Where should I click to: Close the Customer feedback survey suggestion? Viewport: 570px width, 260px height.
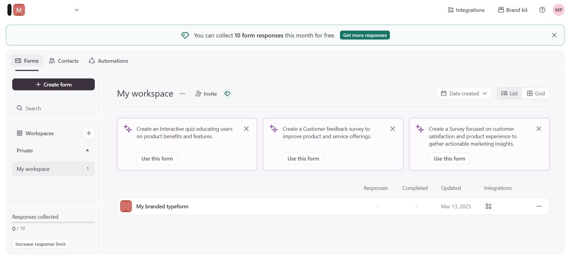click(392, 129)
